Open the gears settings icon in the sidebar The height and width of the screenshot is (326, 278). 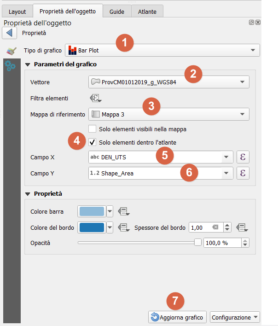pyautogui.click(x=10, y=66)
